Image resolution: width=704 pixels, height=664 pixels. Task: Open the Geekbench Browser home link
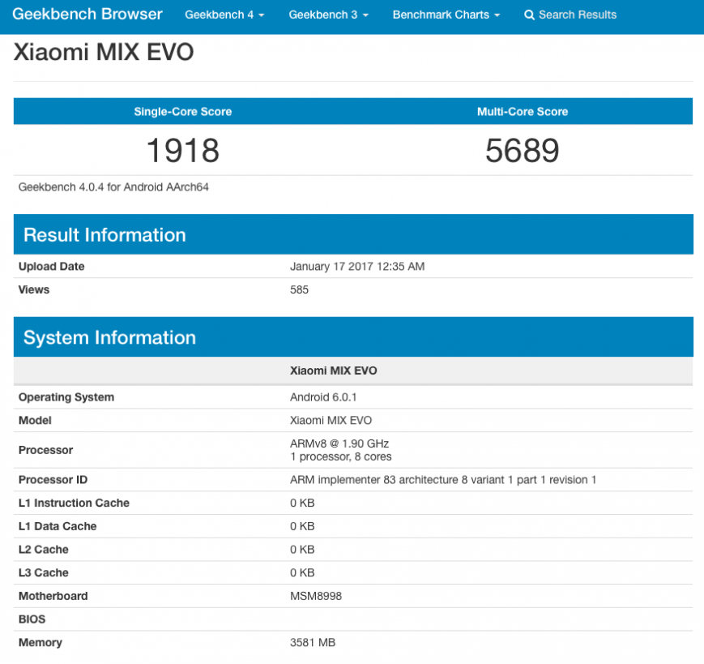tap(87, 15)
